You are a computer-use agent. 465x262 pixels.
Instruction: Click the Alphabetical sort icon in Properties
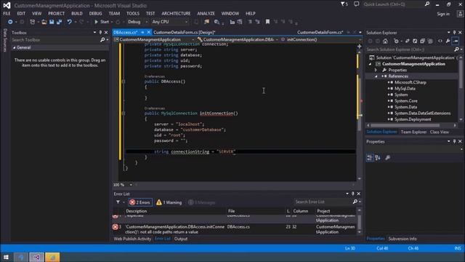(x=378, y=158)
